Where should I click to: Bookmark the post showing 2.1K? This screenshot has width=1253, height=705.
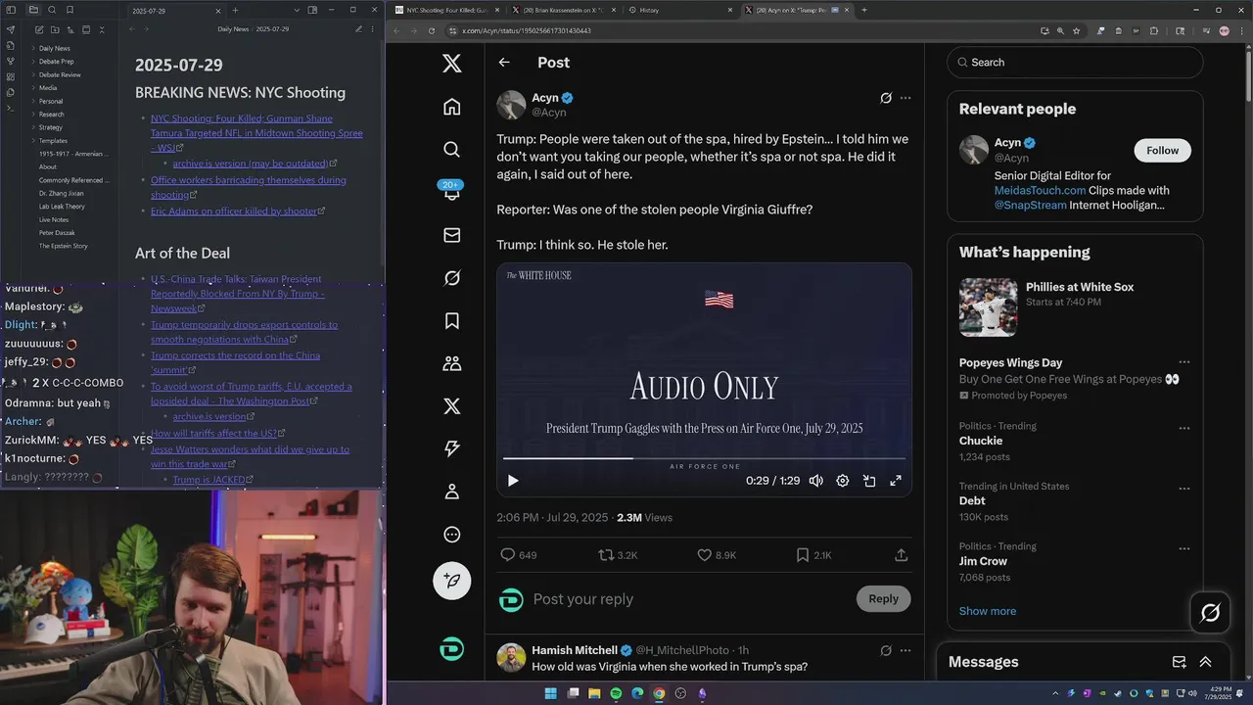pyautogui.click(x=802, y=555)
